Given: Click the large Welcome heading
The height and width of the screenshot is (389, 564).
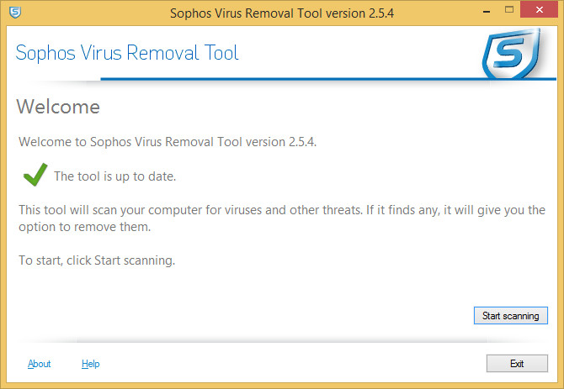Looking at the screenshot, I should tap(58, 107).
